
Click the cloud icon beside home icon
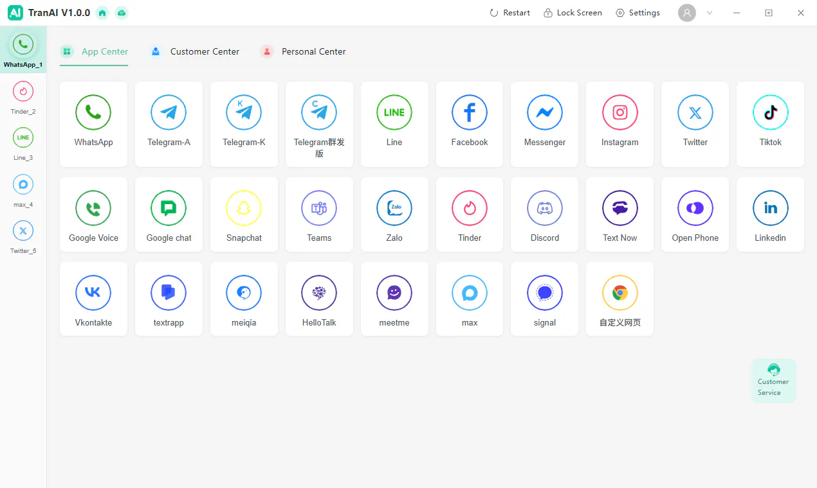tap(121, 13)
